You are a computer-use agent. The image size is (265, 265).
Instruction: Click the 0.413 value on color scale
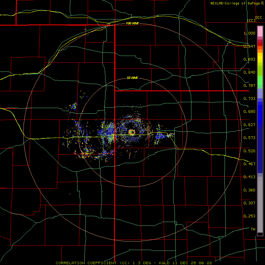249,177
